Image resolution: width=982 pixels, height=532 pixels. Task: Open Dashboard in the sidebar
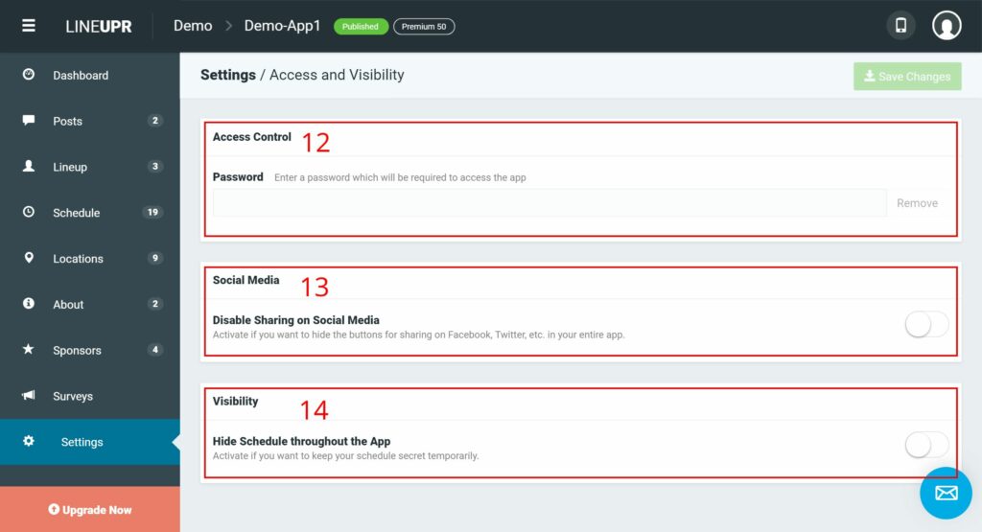coord(89,75)
